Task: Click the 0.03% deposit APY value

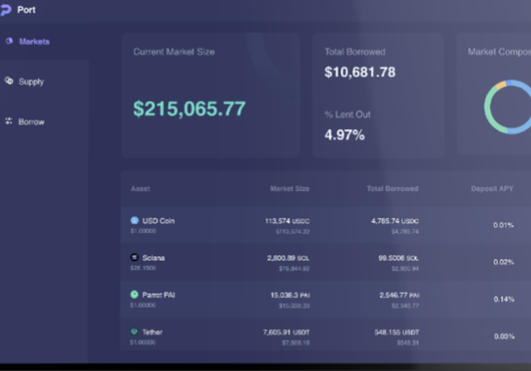Action: (x=504, y=337)
